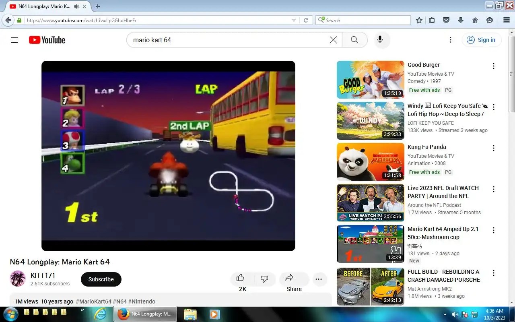Subscribe to KITT171 channel
515x322 pixels.
[101, 279]
